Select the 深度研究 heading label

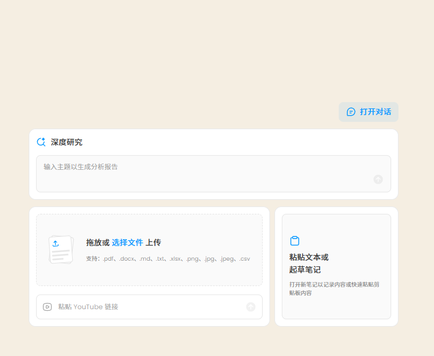click(x=67, y=142)
